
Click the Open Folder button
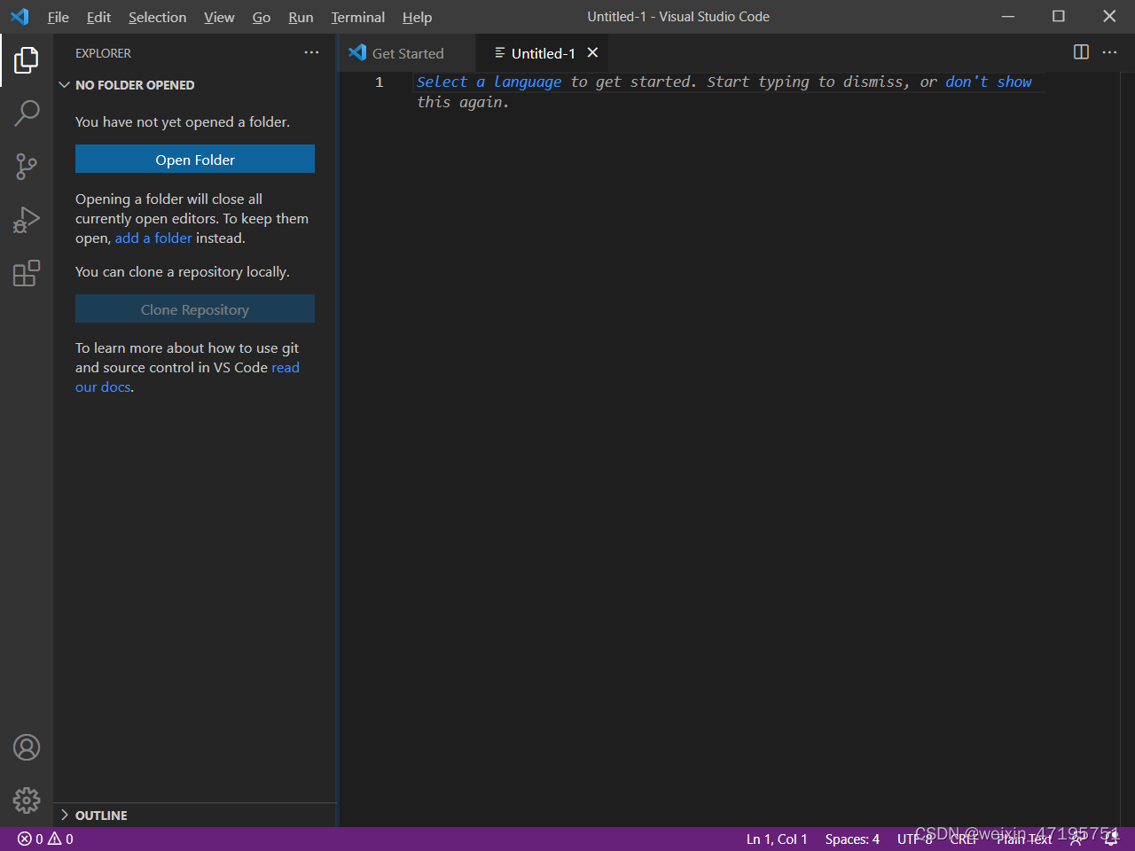(x=195, y=160)
